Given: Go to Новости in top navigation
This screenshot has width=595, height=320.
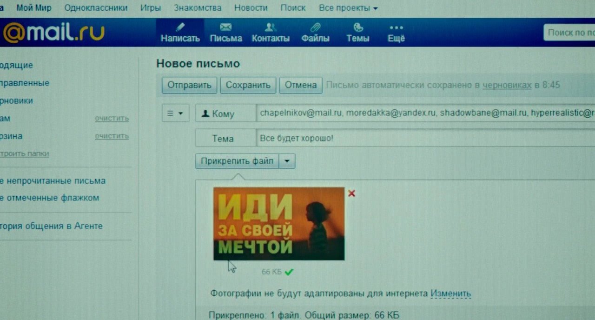Looking at the screenshot, I should [x=251, y=8].
